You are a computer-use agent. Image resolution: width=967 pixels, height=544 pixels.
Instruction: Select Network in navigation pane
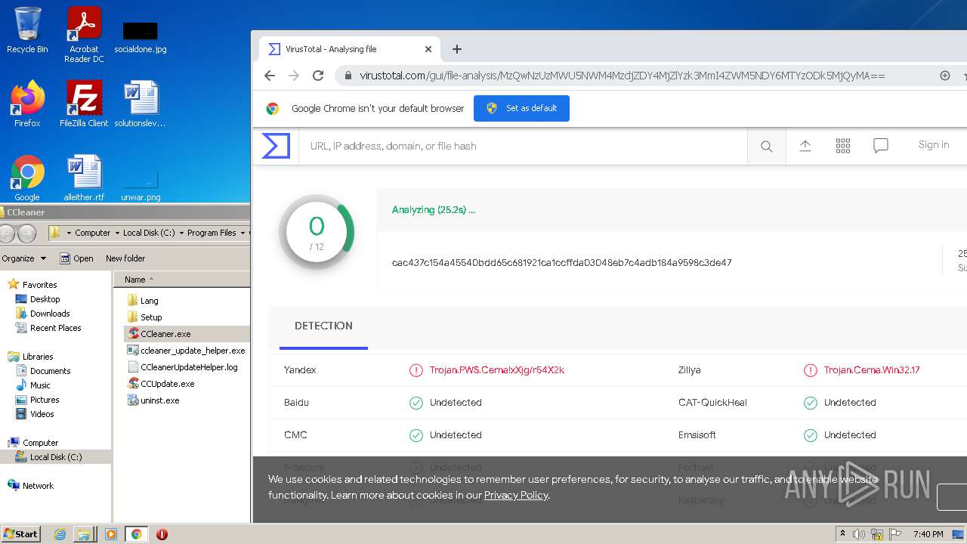(31, 486)
